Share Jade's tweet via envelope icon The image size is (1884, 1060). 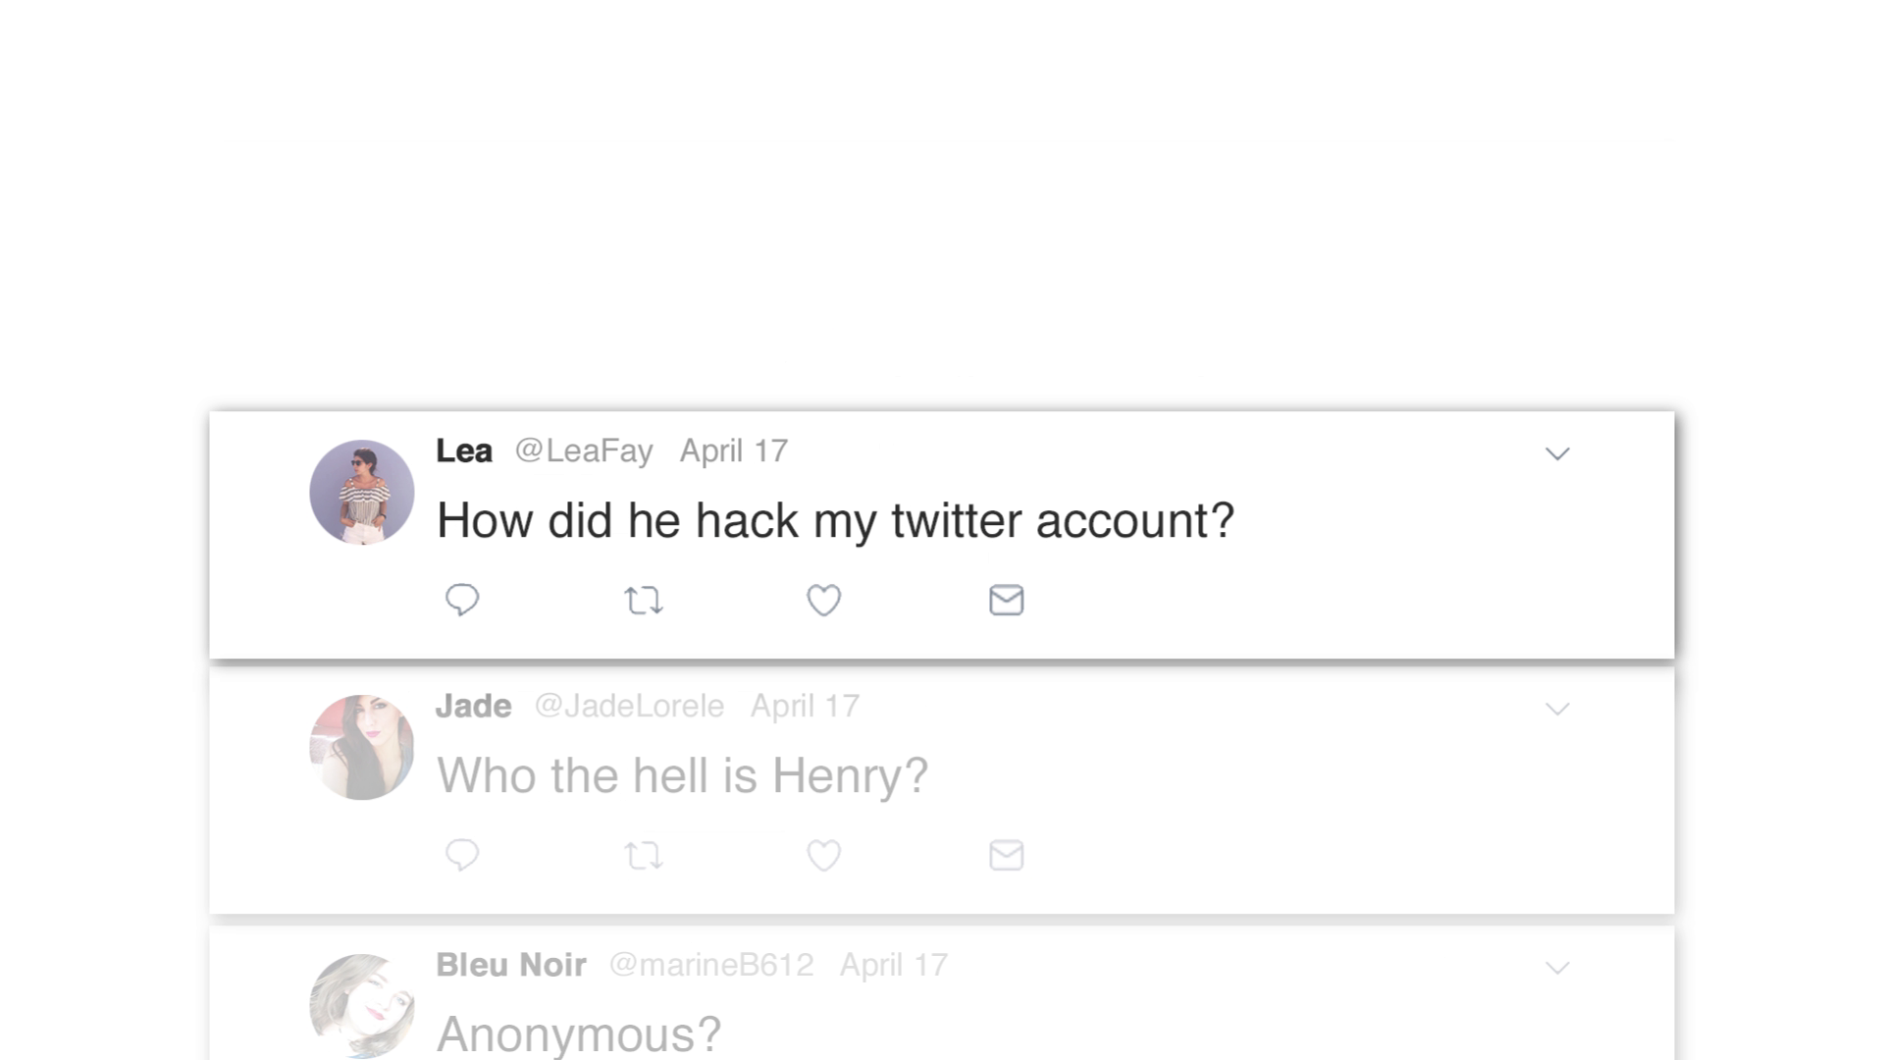pos(1007,855)
